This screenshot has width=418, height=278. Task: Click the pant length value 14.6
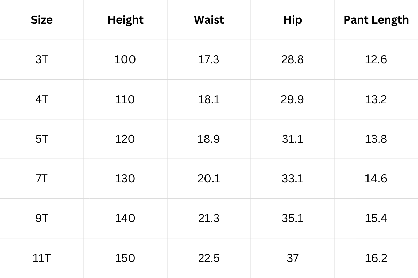pyautogui.click(x=376, y=179)
